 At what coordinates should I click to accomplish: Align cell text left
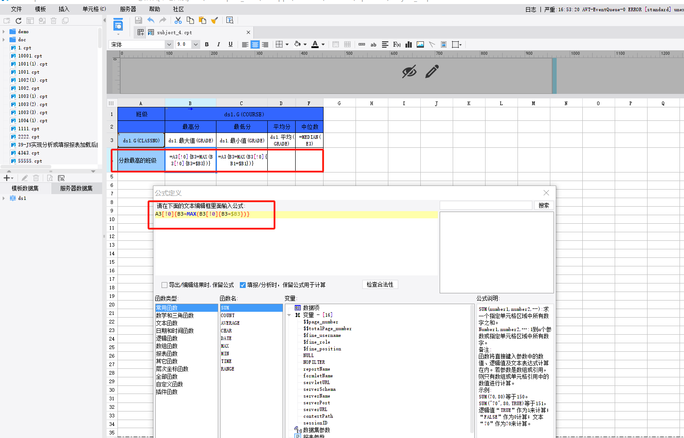[x=245, y=44]
